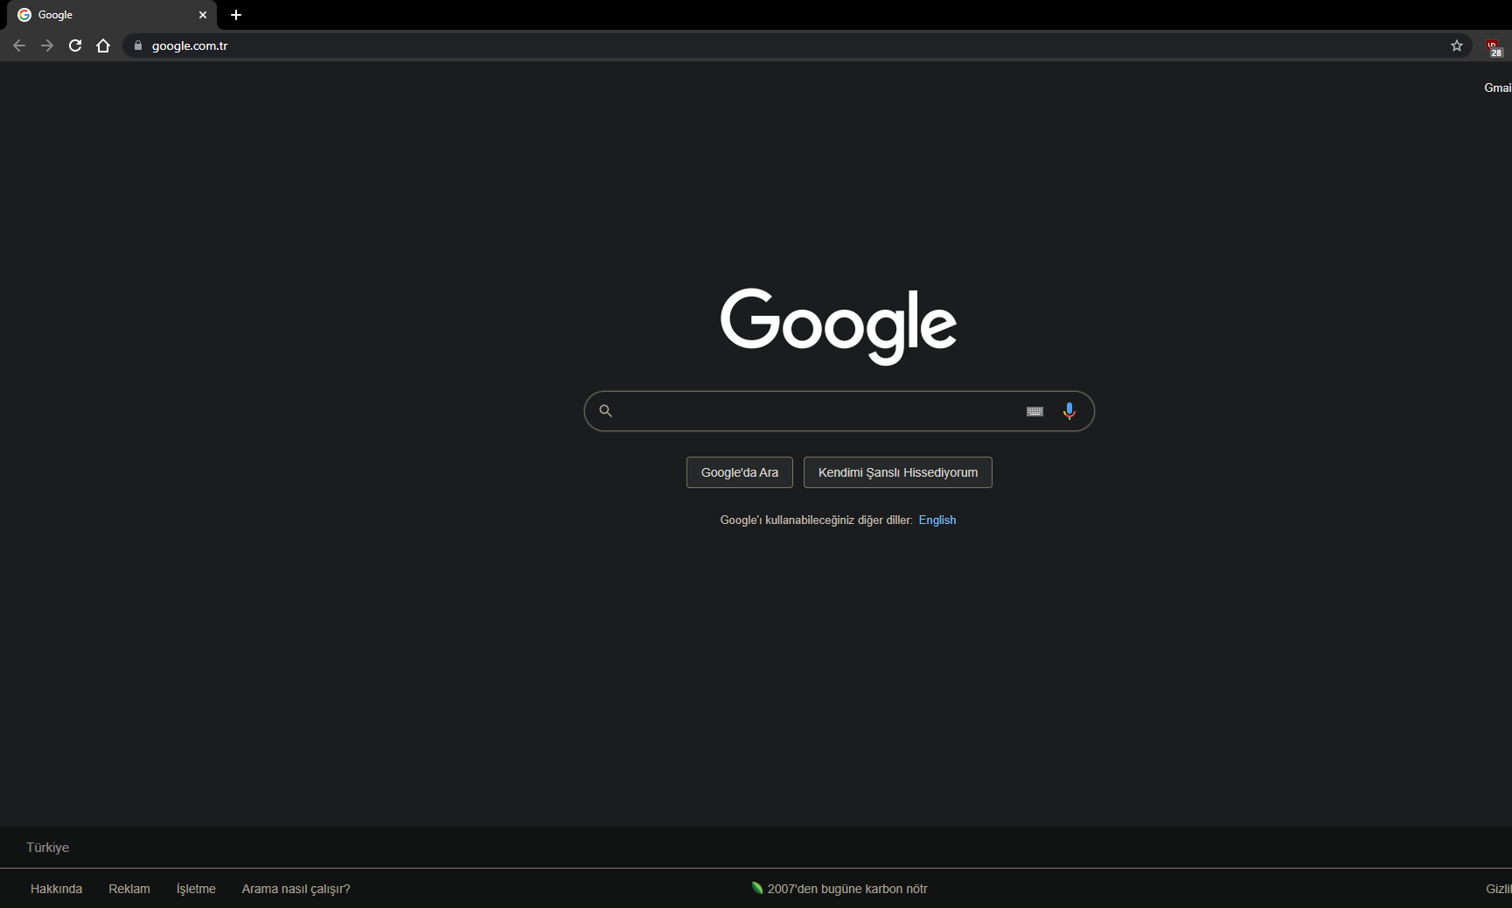Go forward using the browser forward arrow
Screen dimensions: 1512x908
coord(47,45)
